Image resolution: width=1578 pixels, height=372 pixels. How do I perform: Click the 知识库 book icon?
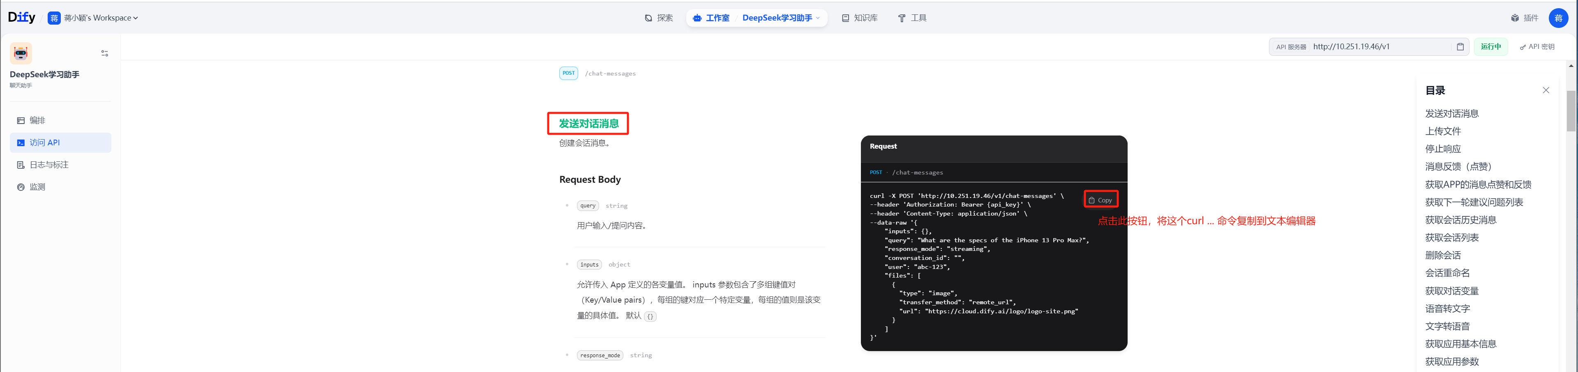(x=845, y=18)
